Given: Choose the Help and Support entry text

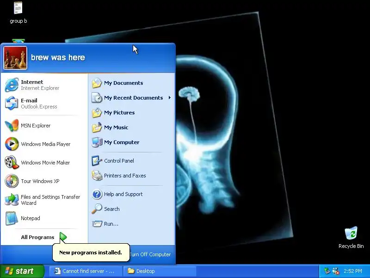Looking at the screenshot, I should coord(123,194).
